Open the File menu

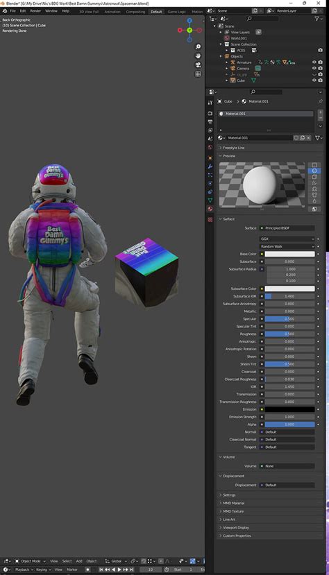coord(12,11)
